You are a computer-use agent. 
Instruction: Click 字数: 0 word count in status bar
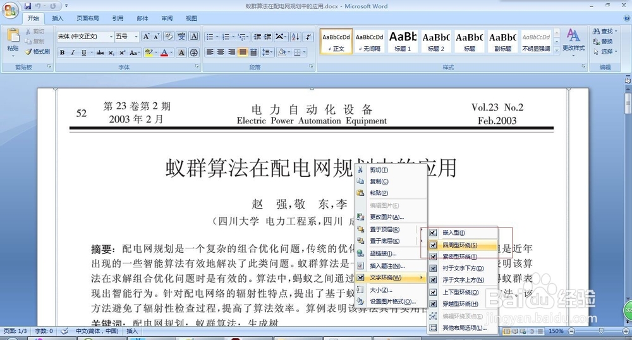point(44,331)
